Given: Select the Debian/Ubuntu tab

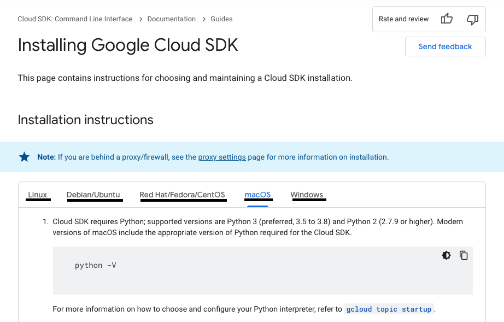Looking at the screenshot, I should (93, 195).
